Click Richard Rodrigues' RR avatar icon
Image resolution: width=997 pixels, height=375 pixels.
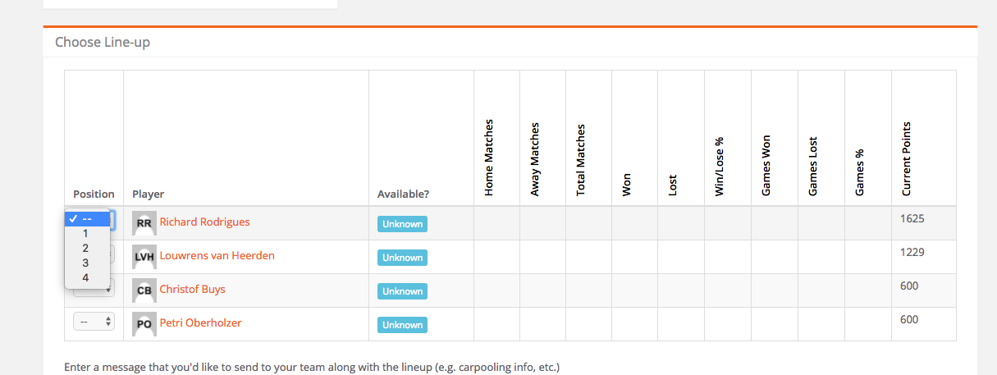point(144,223)
